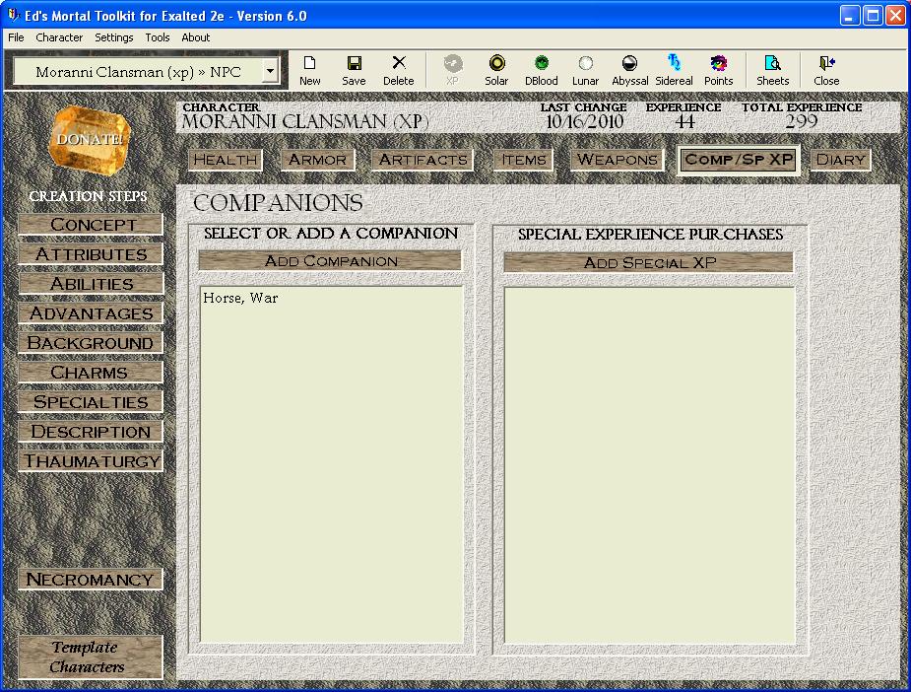Select the Abyssal icon
Viewport: 911px width, 692px height.
[629, 70]
